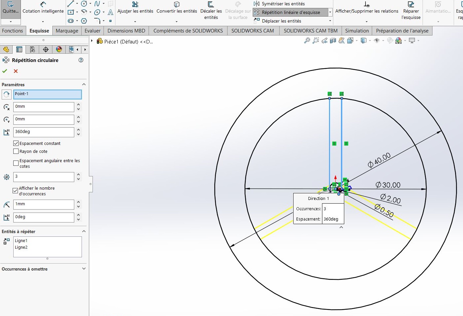Viewport: 463px width, 316px height.
Task: Switch to the Fonctions tab
Action: tap(13, 31)
